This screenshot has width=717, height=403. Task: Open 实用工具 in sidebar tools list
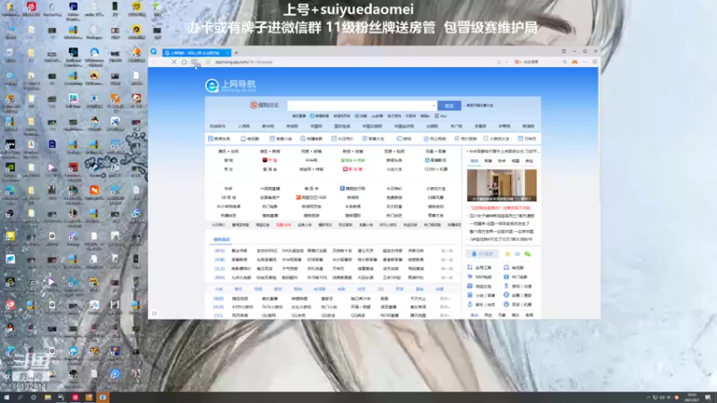tap(479, 267)
